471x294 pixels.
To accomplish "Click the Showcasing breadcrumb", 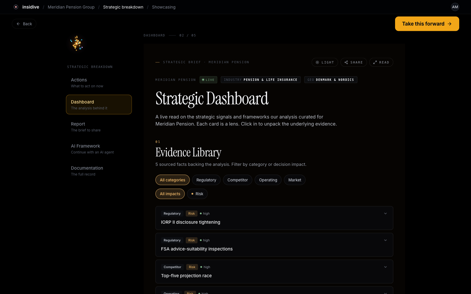I will point(164,7).
